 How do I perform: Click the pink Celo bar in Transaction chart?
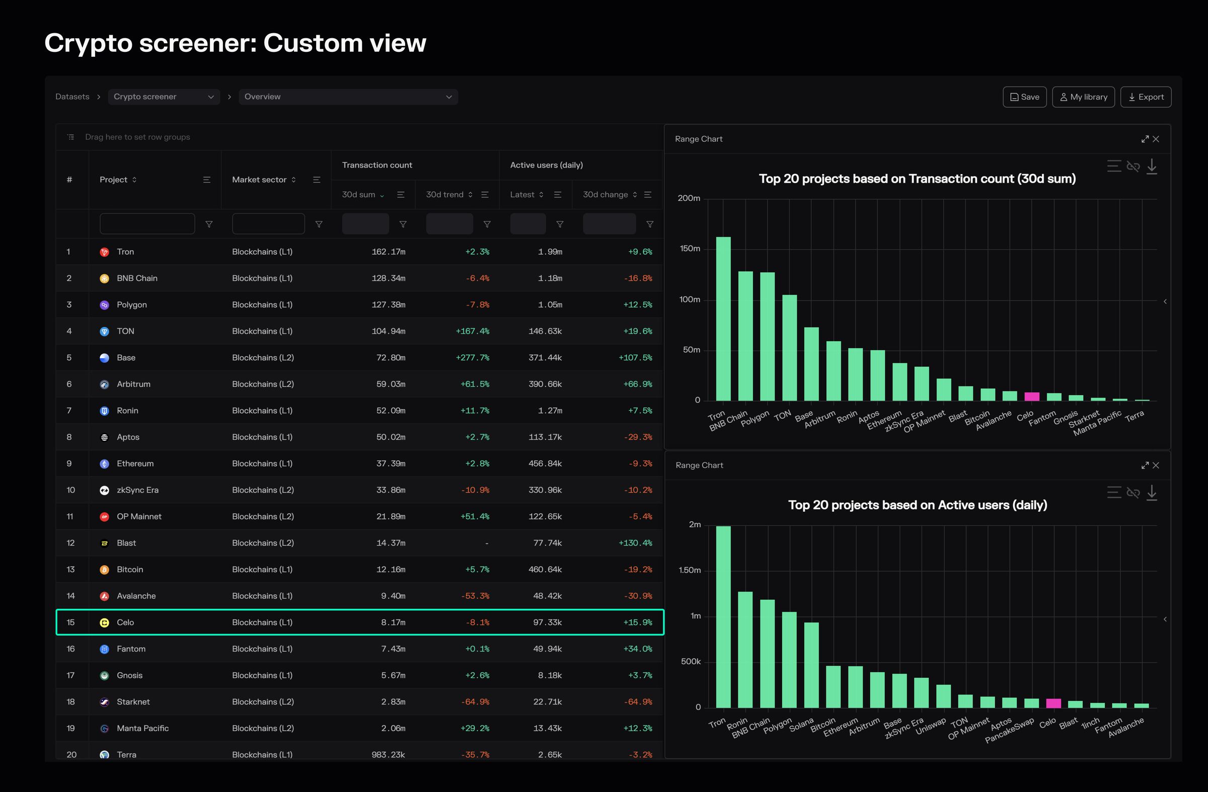pyautogui.click(x=1031, y=397)
